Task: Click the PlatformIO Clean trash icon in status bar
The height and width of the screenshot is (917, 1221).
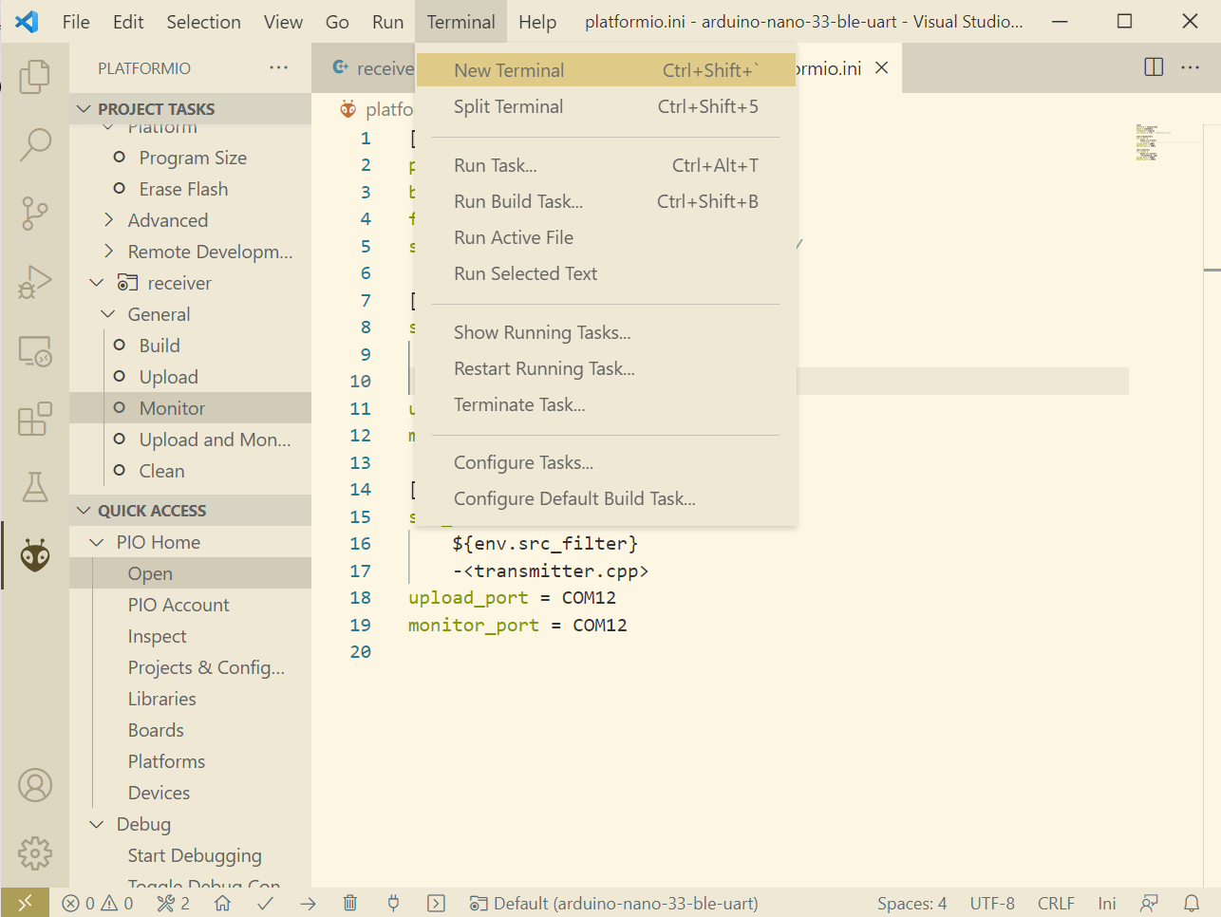Action: click(350, 903)
